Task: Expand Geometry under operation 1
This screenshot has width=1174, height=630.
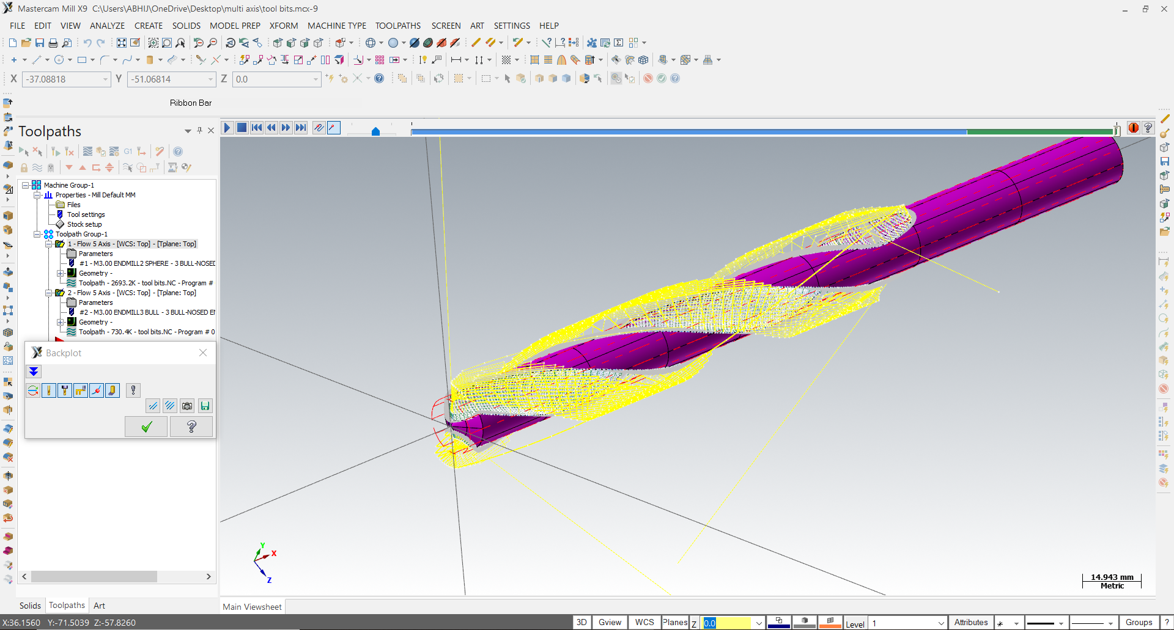Action: [x=60, y=273]
